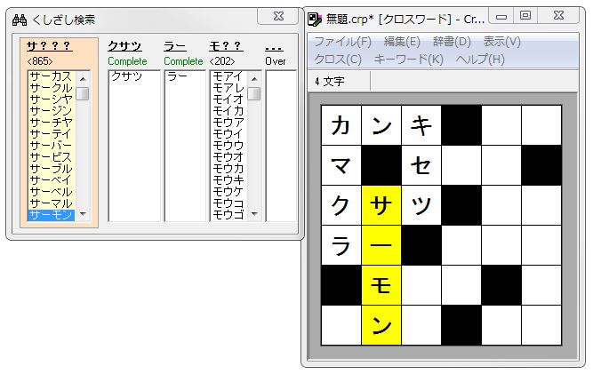Screen dimensions: 593x374
Task: Click the サ??? list scrollbar thumb
Action: [x=83, y=93]
